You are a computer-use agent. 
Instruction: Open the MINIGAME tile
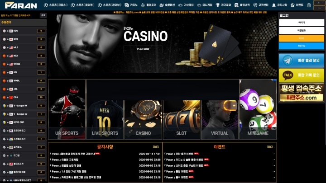(x=258, y=109)
